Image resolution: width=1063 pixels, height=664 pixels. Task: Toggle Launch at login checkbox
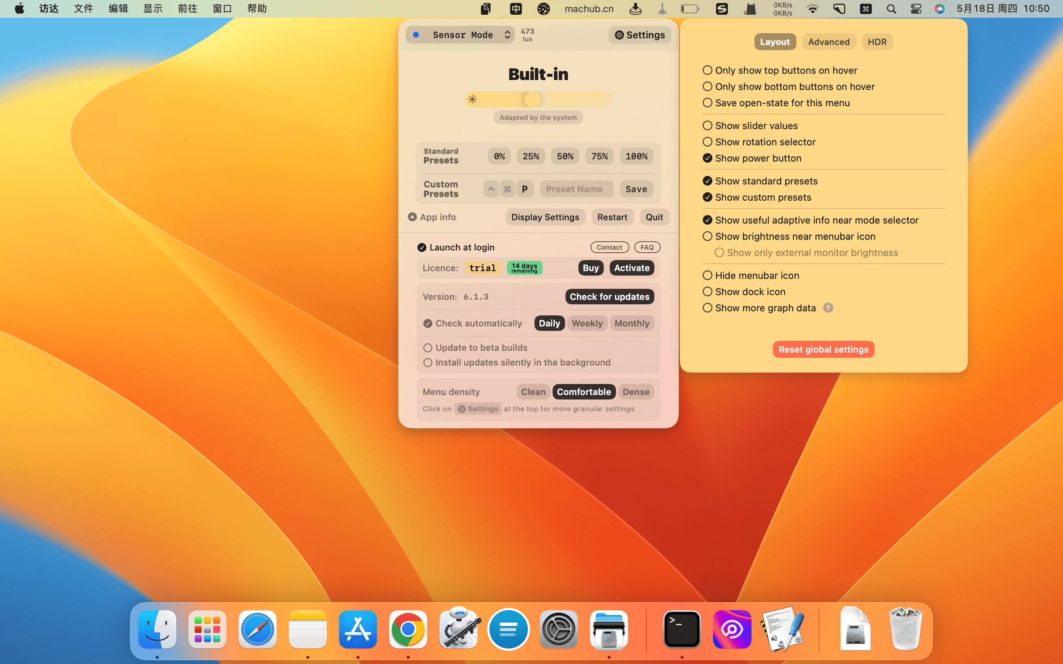(422, 247)
